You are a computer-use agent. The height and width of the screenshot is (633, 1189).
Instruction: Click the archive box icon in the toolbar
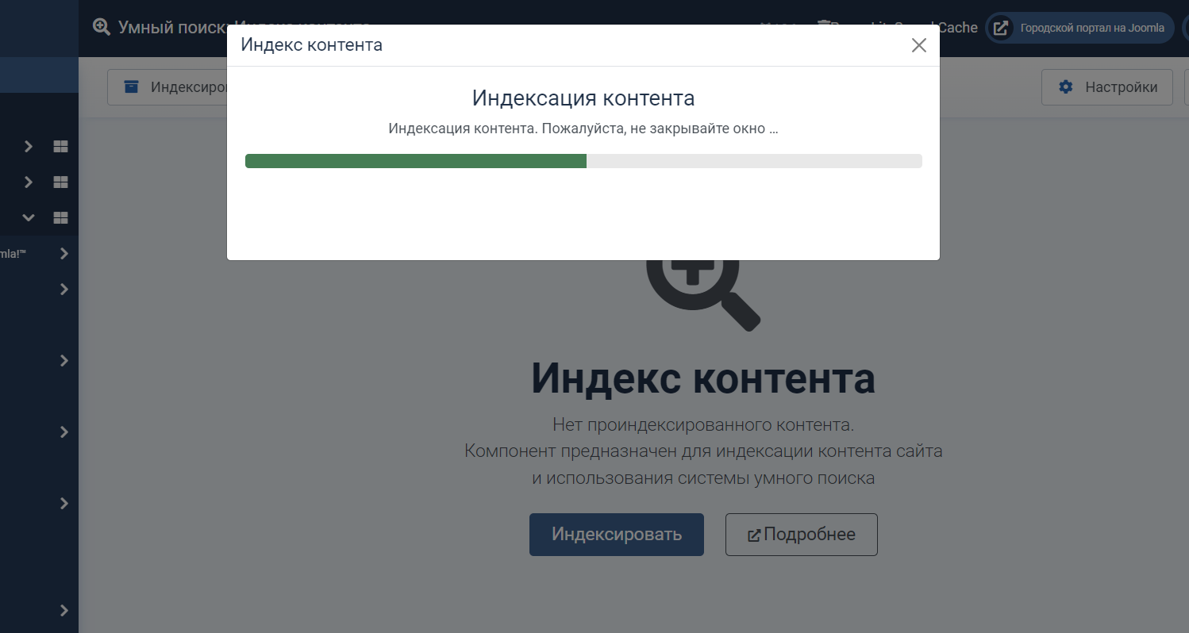[131, 86]
